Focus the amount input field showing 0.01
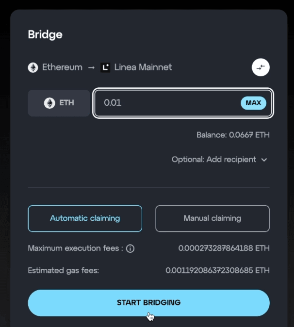The width and height of the screenshot is (294, 327). coord(165,103)
